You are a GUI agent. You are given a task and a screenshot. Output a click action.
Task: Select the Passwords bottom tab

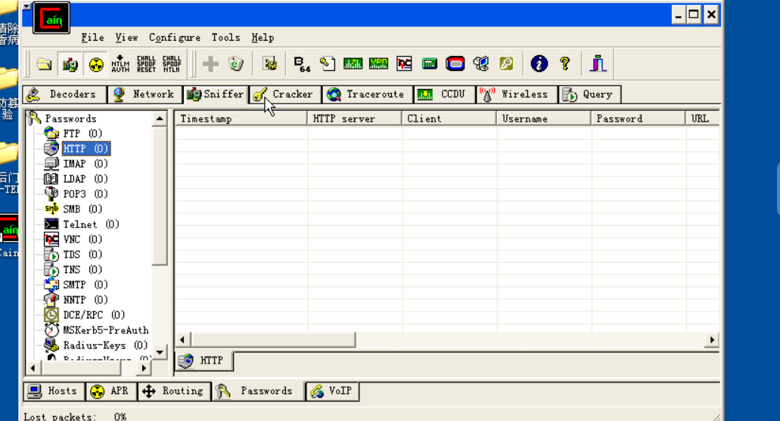tap(258, 392)
